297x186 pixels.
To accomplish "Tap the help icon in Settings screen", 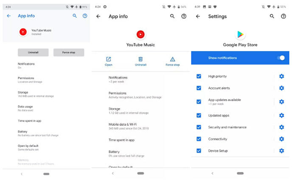I will pos(283,16).
